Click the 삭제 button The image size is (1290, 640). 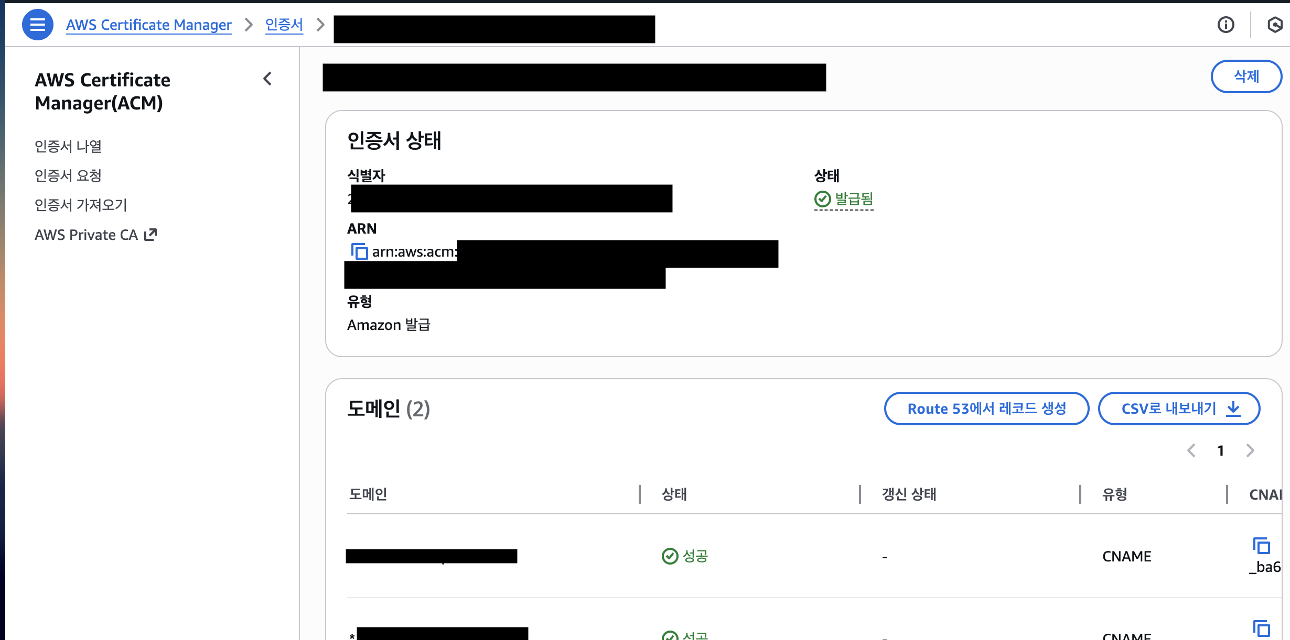(x=1246, y=76)
